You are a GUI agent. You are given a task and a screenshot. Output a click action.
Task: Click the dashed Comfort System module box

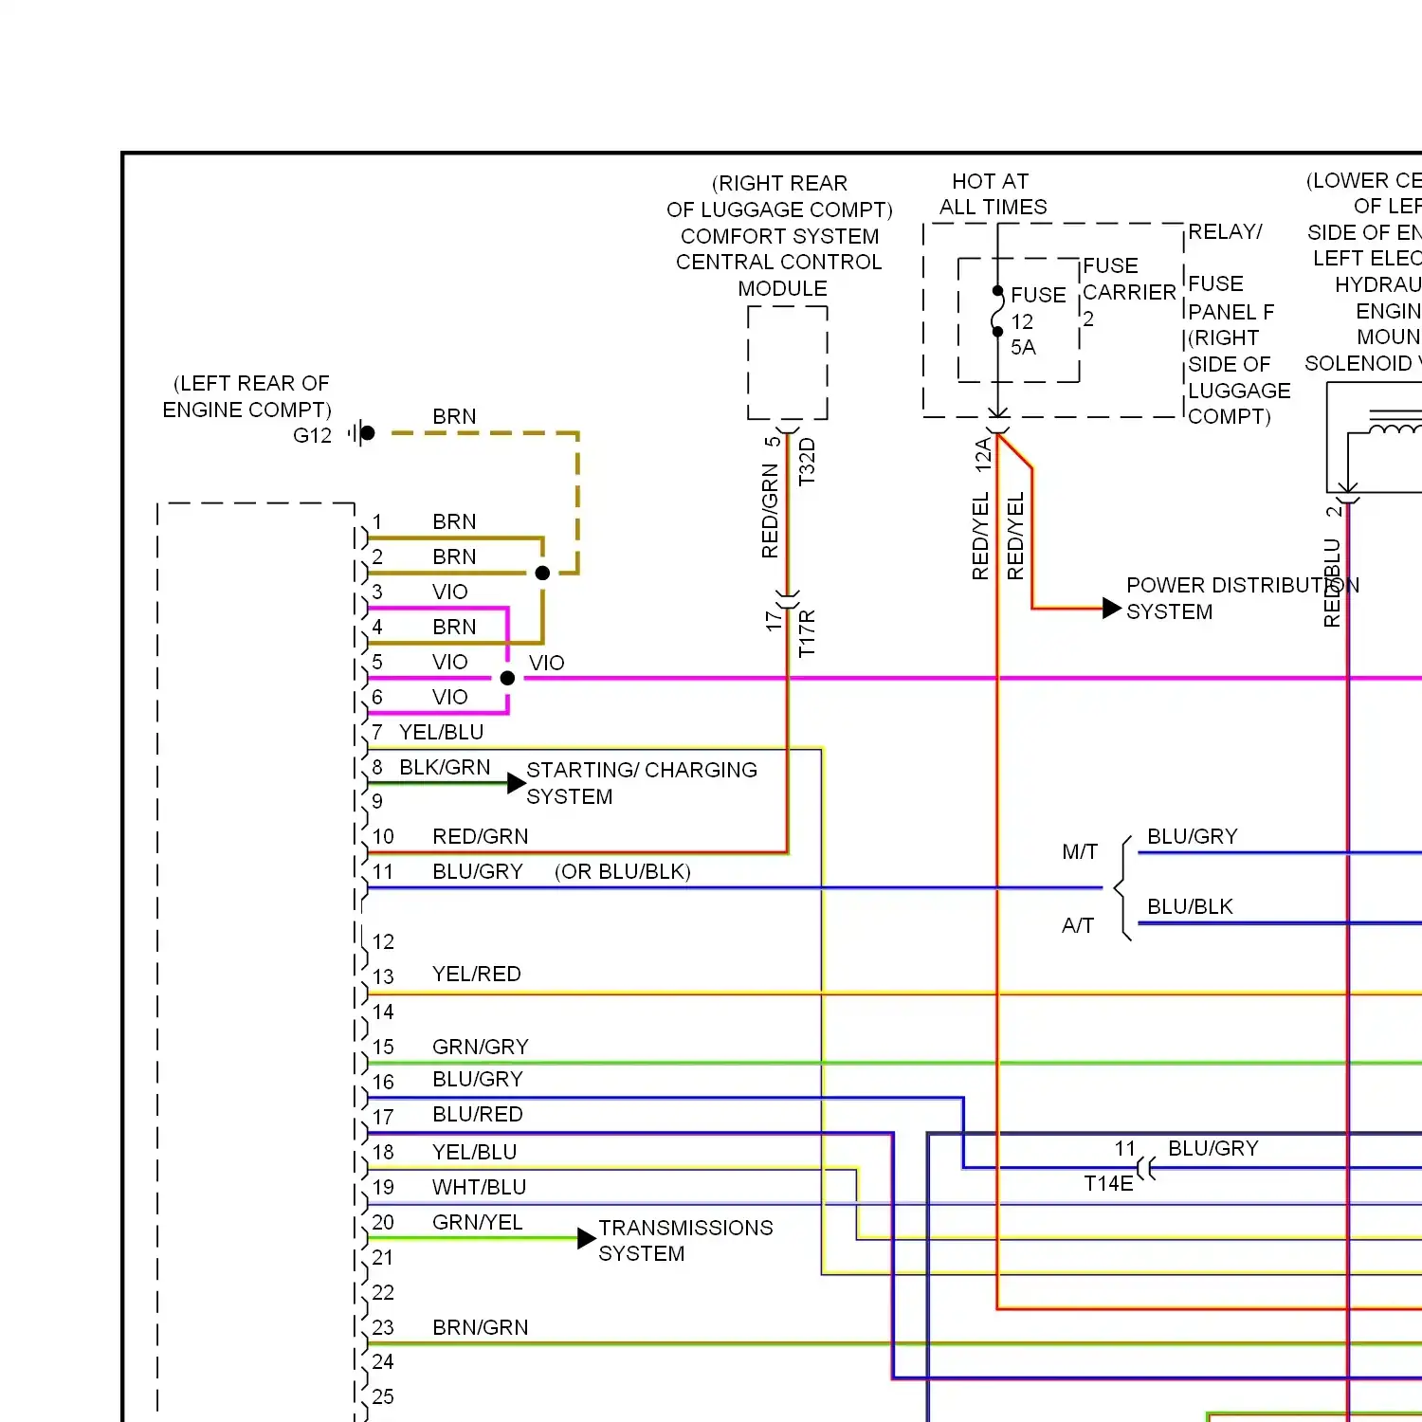click(x=788, y=362)
